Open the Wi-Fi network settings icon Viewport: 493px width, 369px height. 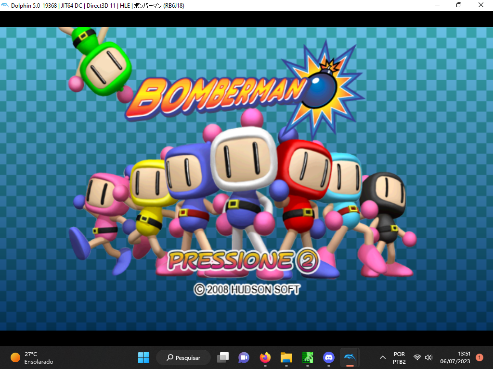point(417,357)
